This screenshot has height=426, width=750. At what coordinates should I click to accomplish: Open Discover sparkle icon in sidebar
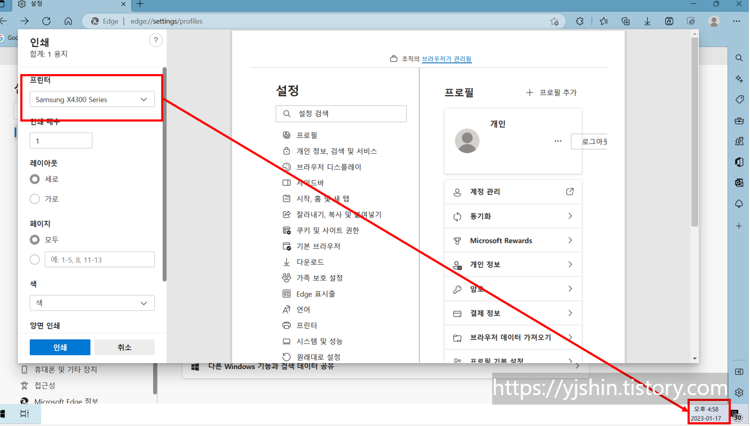[739, 79]
